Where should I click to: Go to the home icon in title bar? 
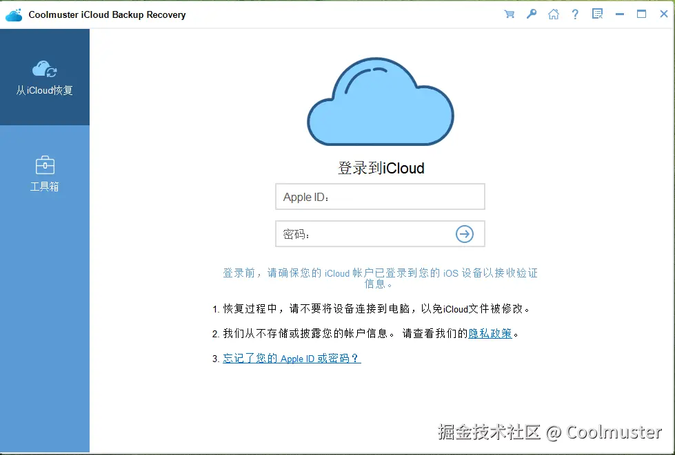tap(554, 14)
